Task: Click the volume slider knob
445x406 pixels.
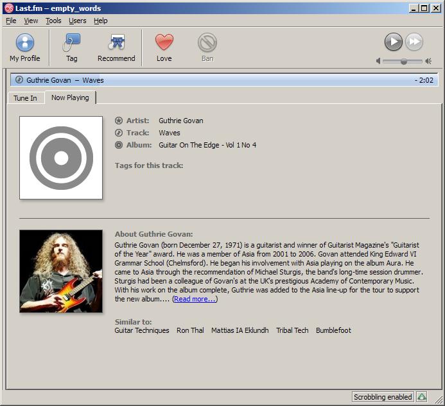Action: point(403,61)
